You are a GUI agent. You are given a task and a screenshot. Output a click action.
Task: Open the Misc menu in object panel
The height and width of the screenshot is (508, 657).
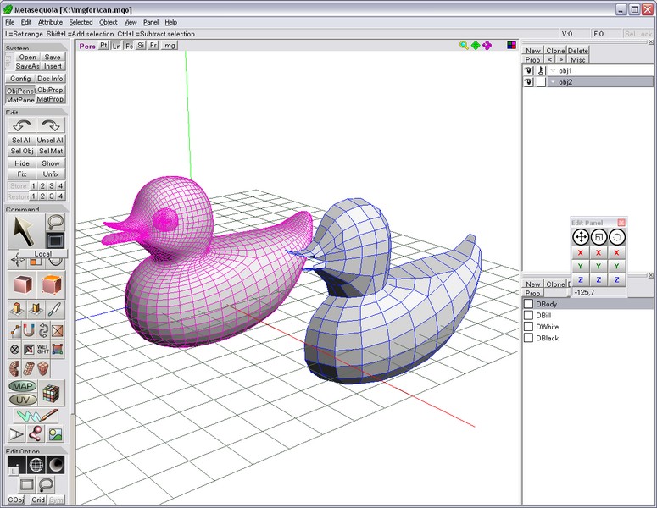click(577, 60)
